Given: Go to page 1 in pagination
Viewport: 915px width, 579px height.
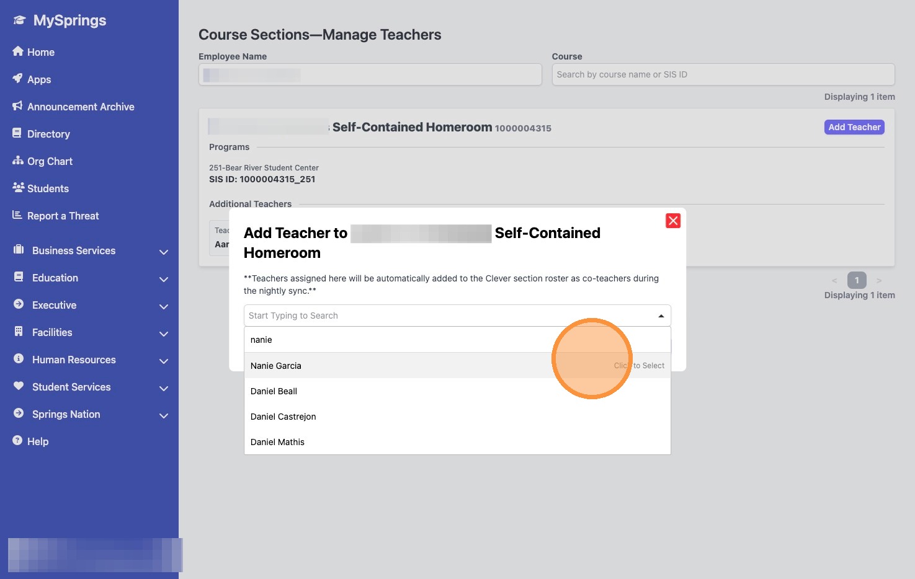Looking at the screenshot, I should (857, 280).
